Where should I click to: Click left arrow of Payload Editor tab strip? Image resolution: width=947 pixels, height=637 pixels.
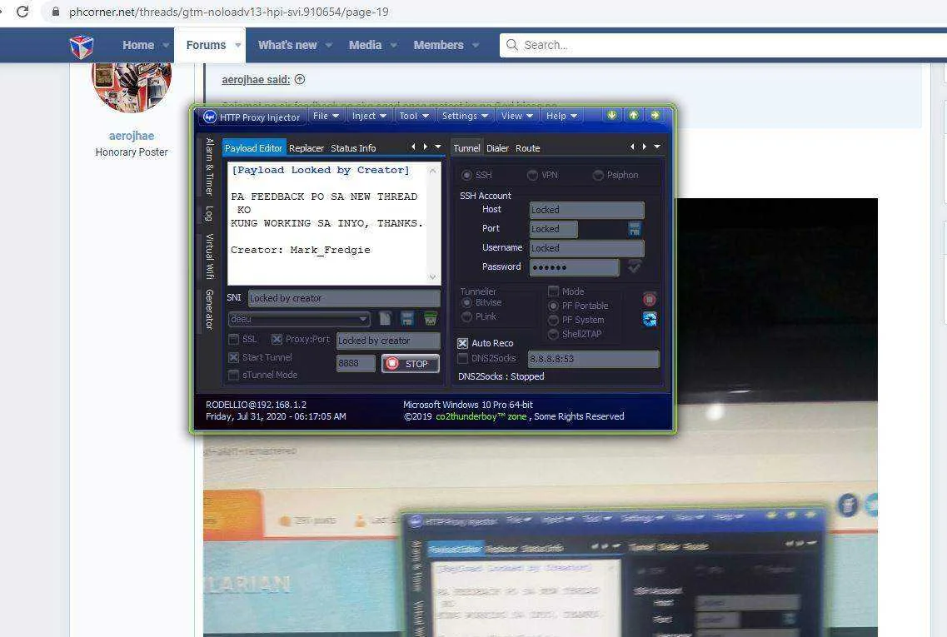(413, 147)
